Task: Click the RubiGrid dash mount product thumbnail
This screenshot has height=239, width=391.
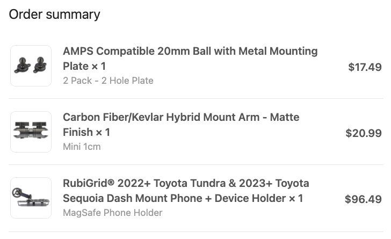Action: [x=31, y=198]
